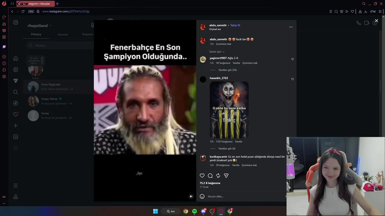The height and width of the screenshot is (216, 385).
Task: Open GX Control speedometer icon
Action: tap(4, 17)
